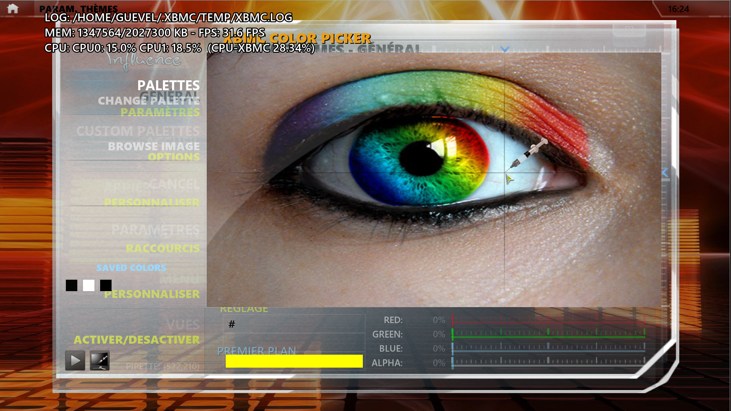Choose the Browse Image menu entry

(153, 146)
